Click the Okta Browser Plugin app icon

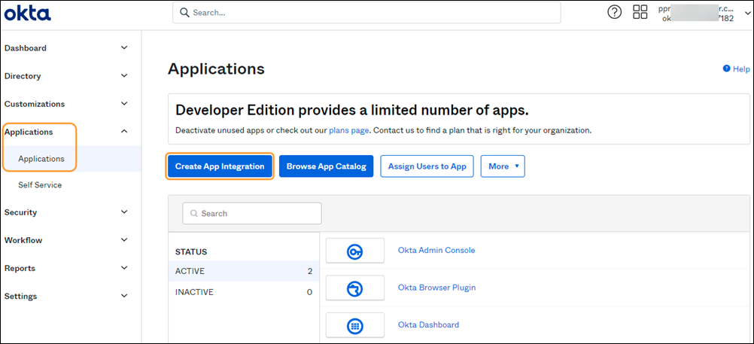[355, 288]
